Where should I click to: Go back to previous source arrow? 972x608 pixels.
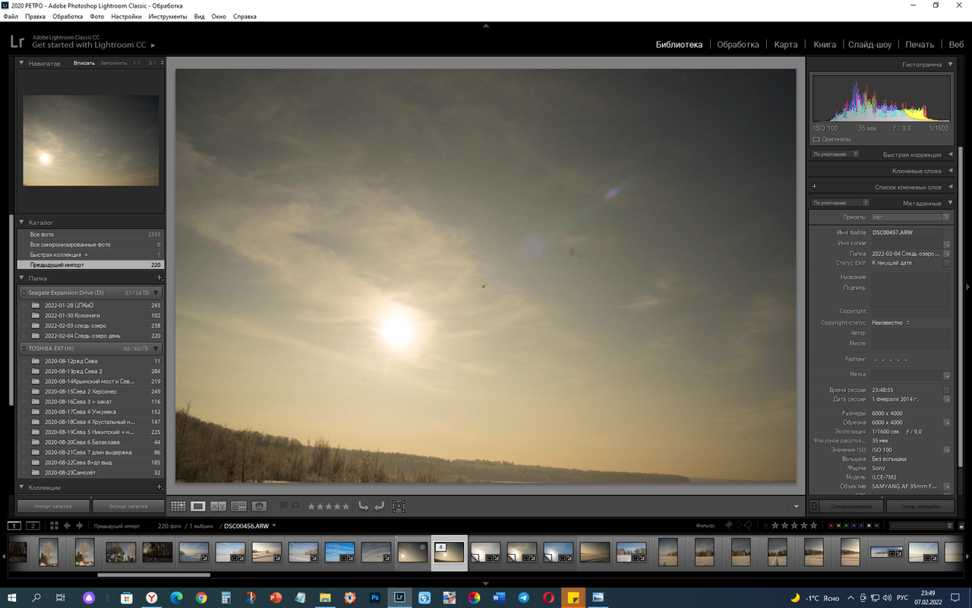[x=68, y=526]
